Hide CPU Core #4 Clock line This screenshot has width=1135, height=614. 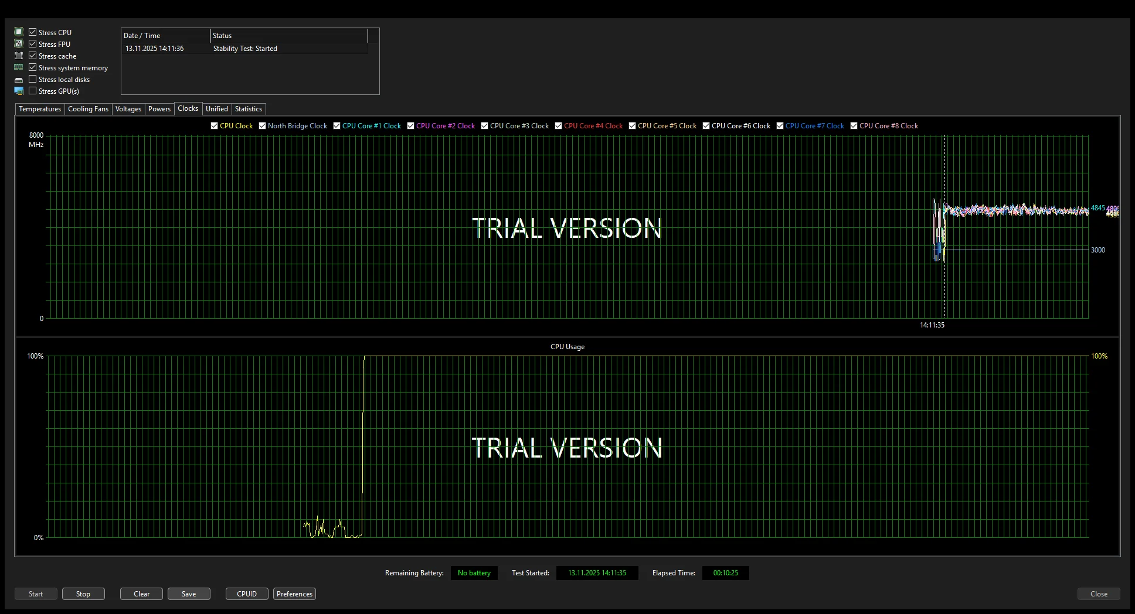click(x=559, y=126)
